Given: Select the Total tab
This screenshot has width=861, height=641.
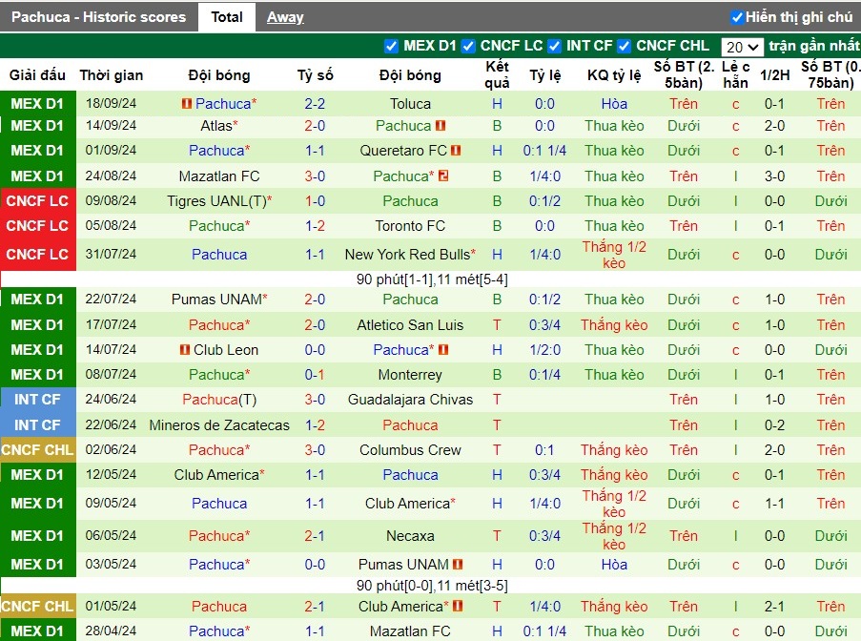Looking at the screenshot, I should click(227, 17).
